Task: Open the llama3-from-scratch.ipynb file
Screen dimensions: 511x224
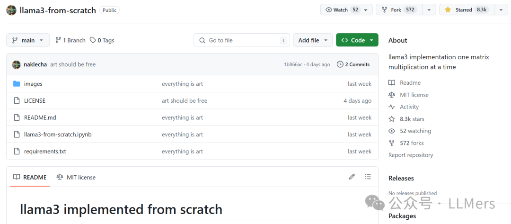Action: click(58, 134)
